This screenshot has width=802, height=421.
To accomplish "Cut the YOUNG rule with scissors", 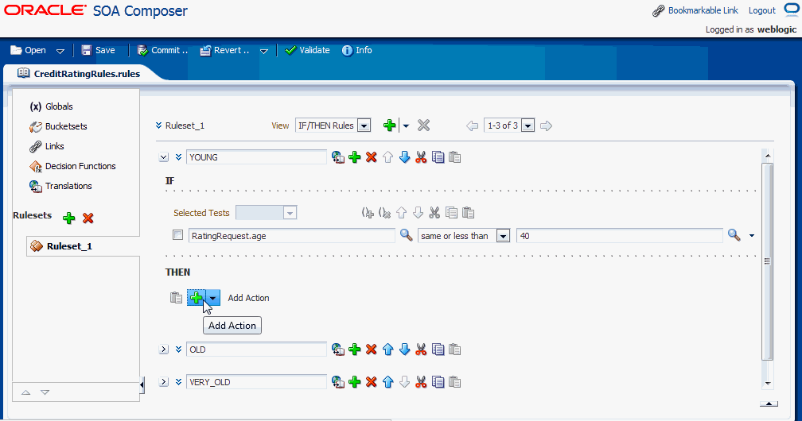I will 421,157.
